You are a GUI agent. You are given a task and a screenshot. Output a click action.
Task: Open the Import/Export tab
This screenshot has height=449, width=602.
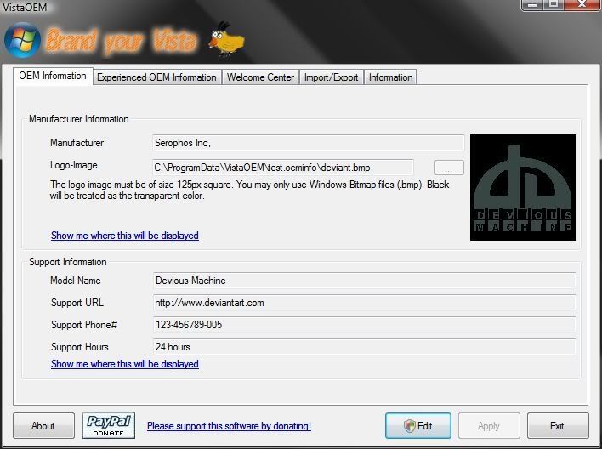pyautogui.click(x=331, y=77)
